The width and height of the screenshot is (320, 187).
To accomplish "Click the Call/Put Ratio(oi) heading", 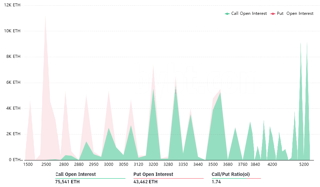I will (x=231, y=174).
